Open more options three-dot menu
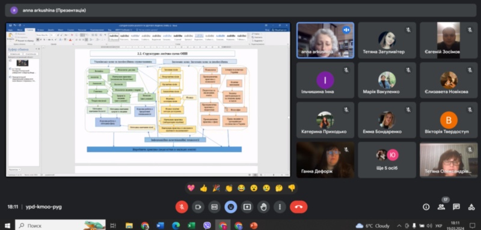The width and height of the screenshot is (481, 230). pos(280,207)
